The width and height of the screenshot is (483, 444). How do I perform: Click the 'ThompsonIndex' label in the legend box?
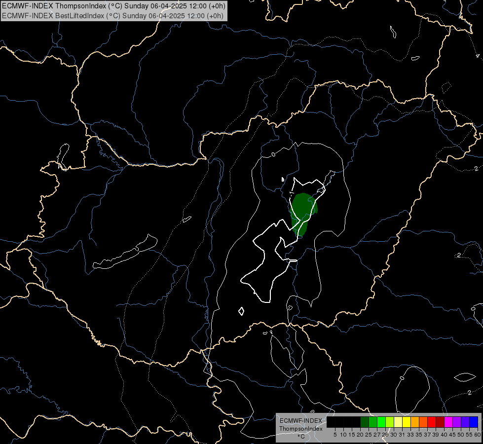301,429
